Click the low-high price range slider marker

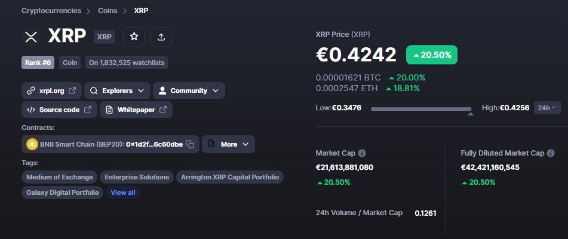(x=470, y=114)
